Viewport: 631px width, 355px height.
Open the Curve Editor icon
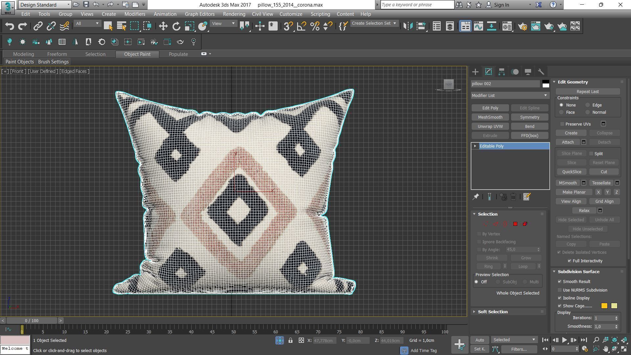479,26
